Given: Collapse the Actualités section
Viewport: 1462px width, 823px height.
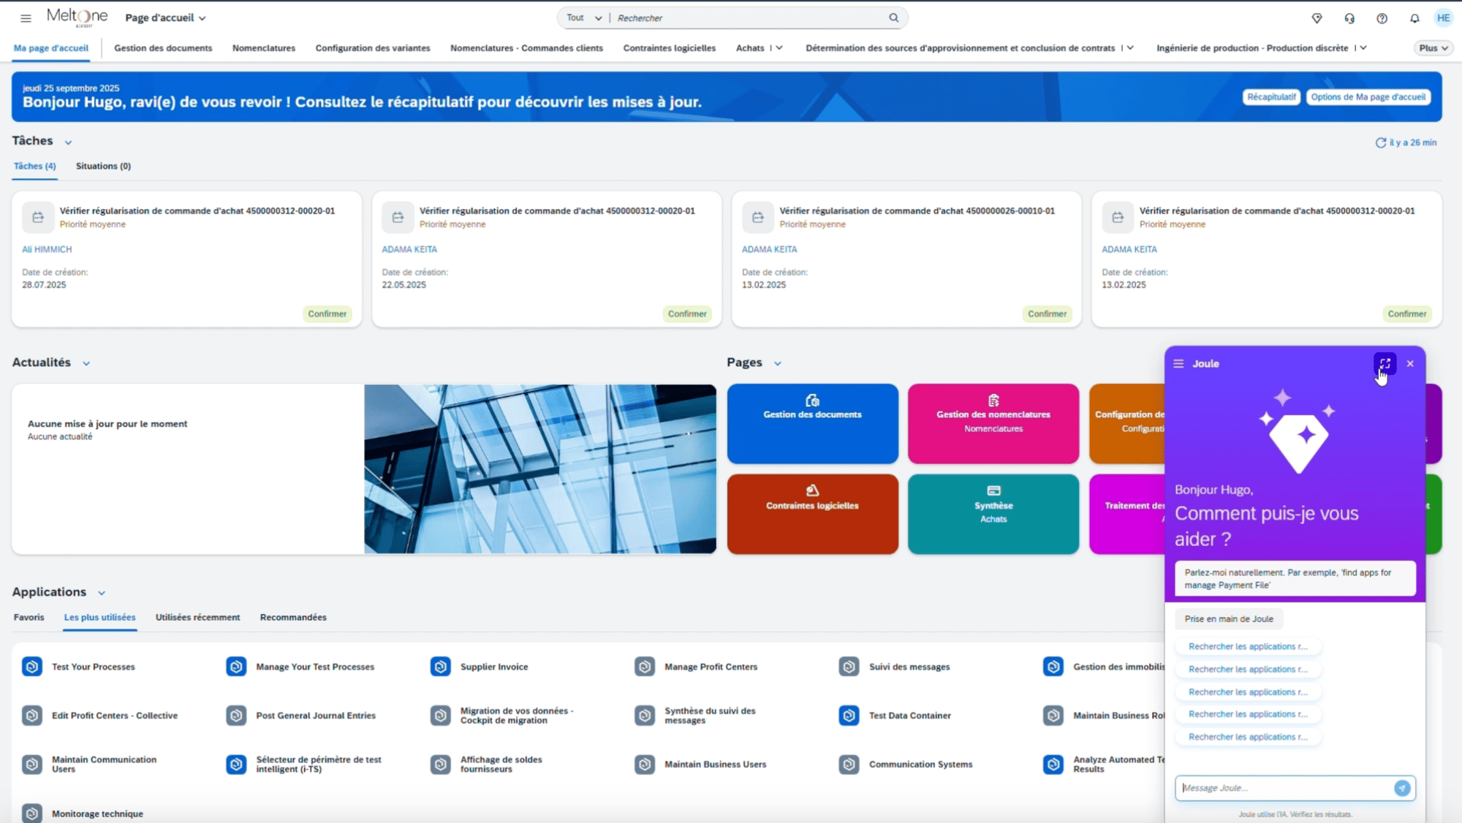Looking at the screenshot, I should [x=86, y=363].
